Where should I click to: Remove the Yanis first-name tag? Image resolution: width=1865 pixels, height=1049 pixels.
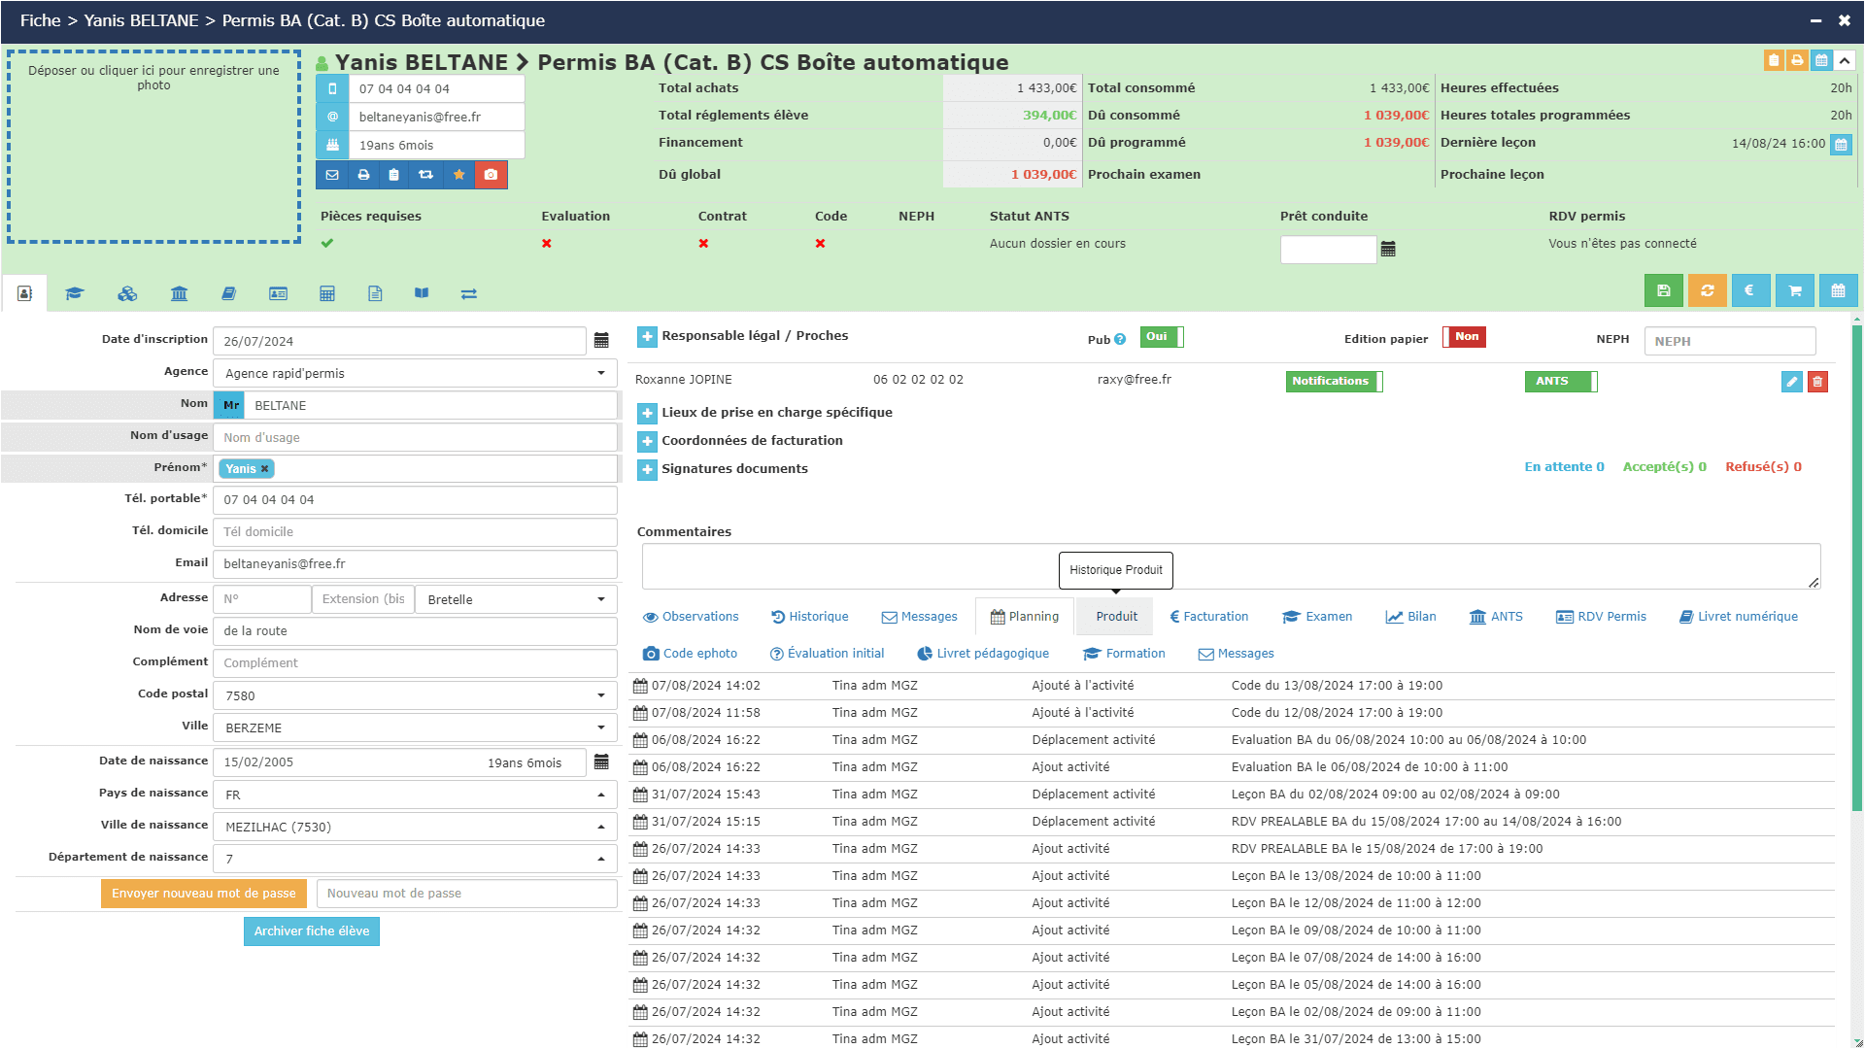pos(264,469)
